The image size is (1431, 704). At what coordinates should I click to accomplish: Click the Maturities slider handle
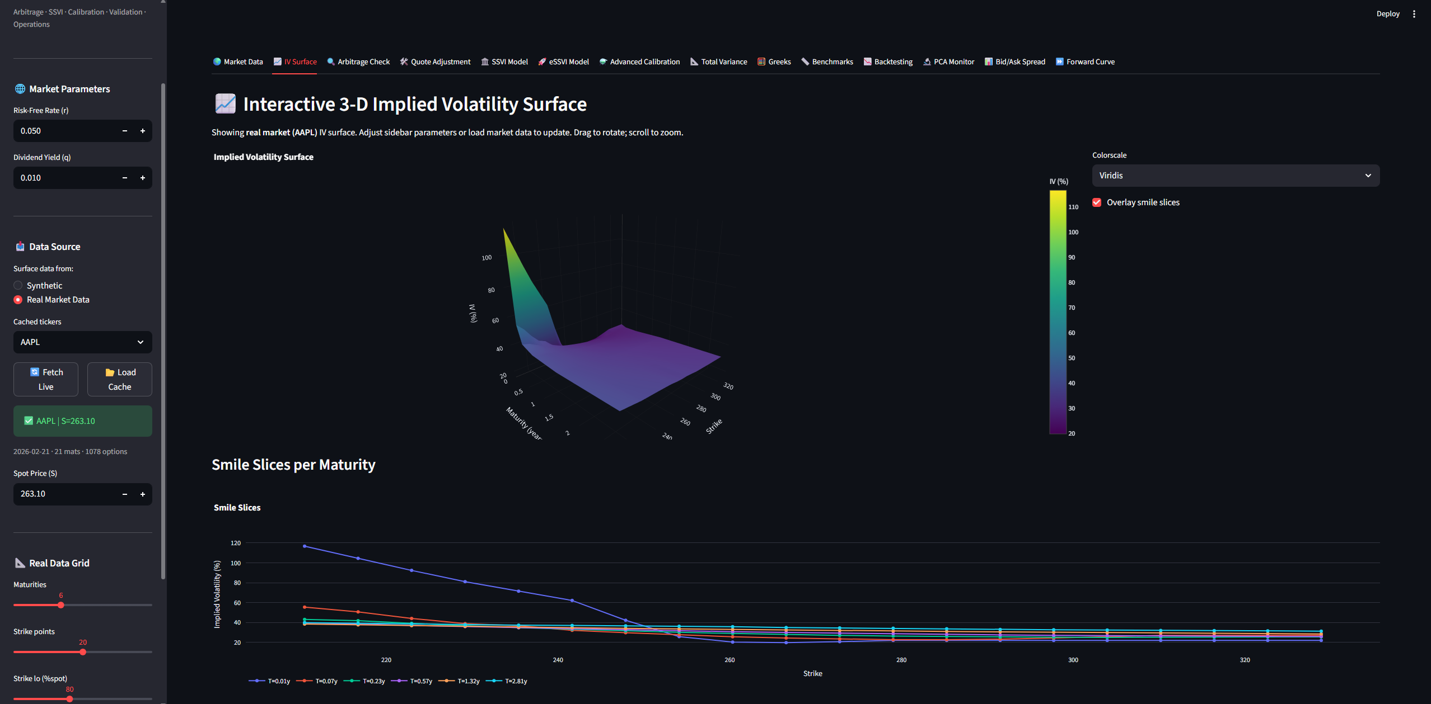click(61, 605)
